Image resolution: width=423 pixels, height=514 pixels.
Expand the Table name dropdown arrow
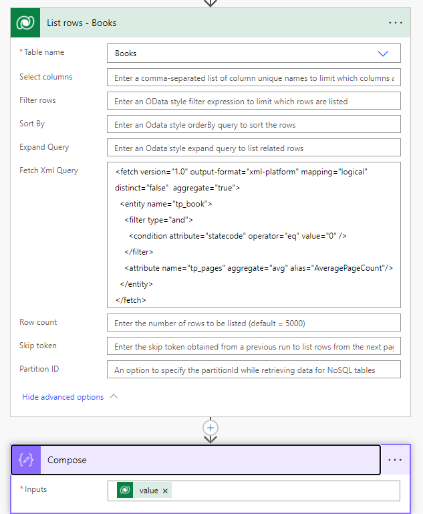383,53
